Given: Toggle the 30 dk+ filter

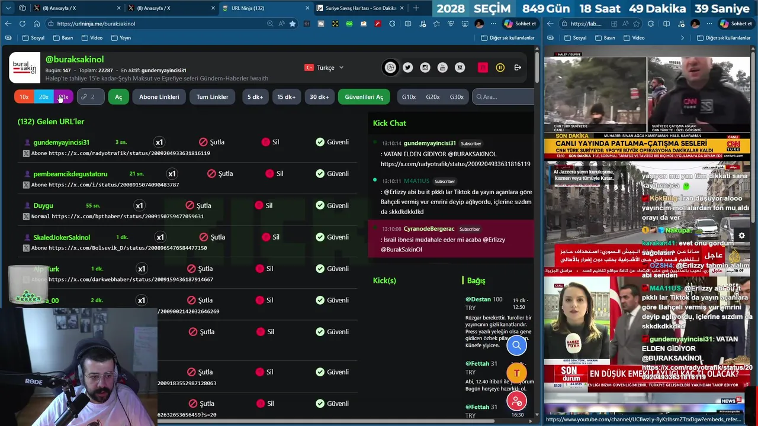Looking at the screenshot, I should point(319,97).
